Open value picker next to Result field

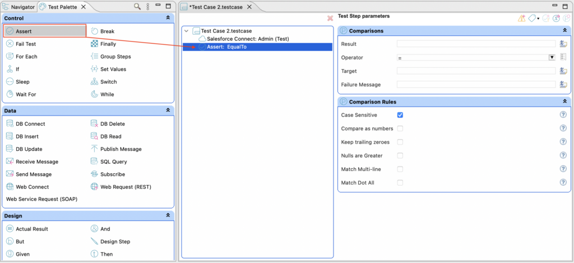[x=563, y=44]
